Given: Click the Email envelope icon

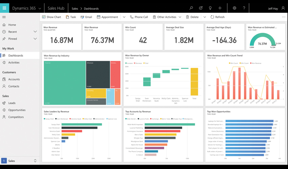Looking at the screenshot, I should 82,17.
